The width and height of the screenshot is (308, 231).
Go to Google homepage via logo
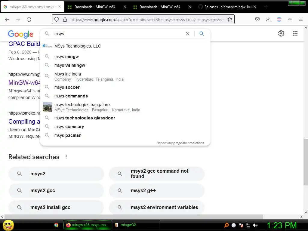[x=21, y=34]
